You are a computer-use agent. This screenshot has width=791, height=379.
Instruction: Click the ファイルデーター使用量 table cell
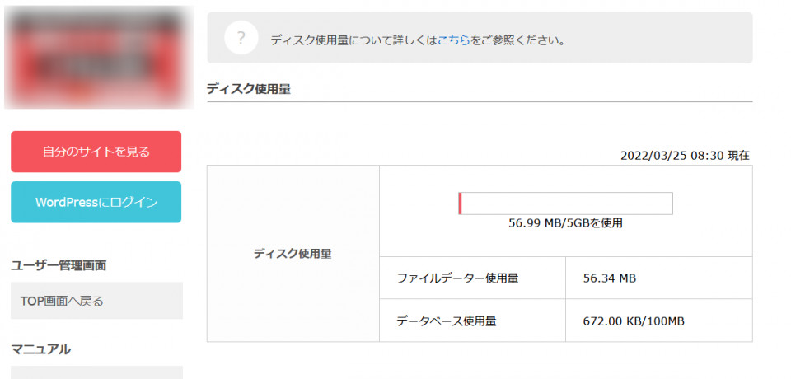click(x=472, y=278)
